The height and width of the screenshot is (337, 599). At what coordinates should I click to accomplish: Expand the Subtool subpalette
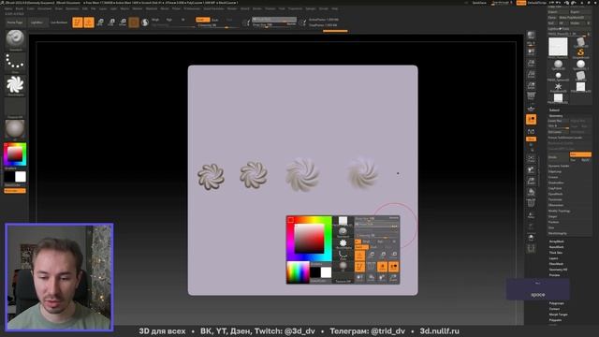tap(554, 110)
